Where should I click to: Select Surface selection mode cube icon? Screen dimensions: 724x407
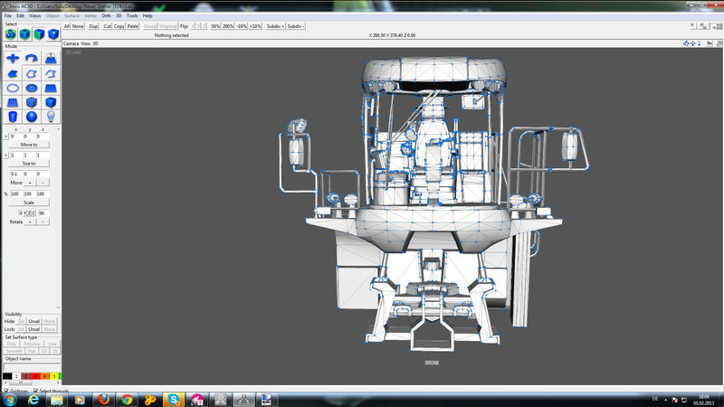pos(39,34)
